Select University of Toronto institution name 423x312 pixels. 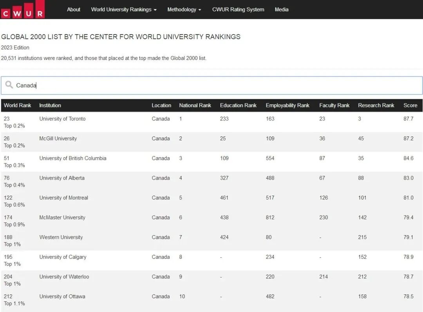click(x=62, y=119)
